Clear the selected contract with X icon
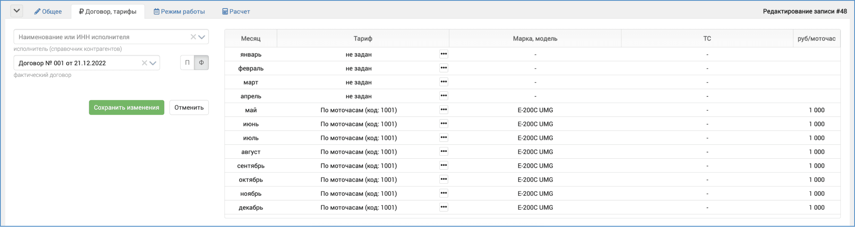This screenshot has height=227, width=855. pyautogui.click(x=144, y=63)
